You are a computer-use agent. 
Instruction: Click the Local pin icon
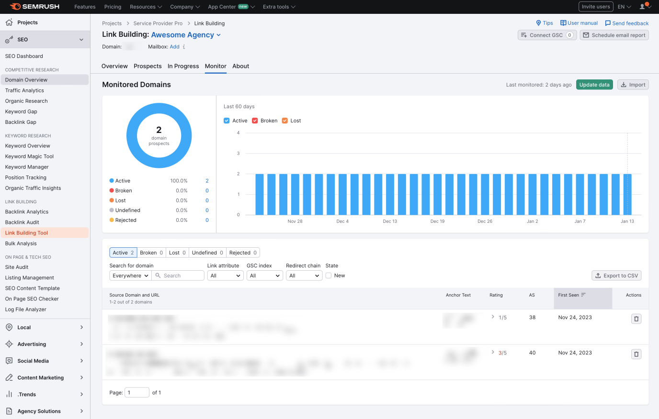click(x=9, y=327)
